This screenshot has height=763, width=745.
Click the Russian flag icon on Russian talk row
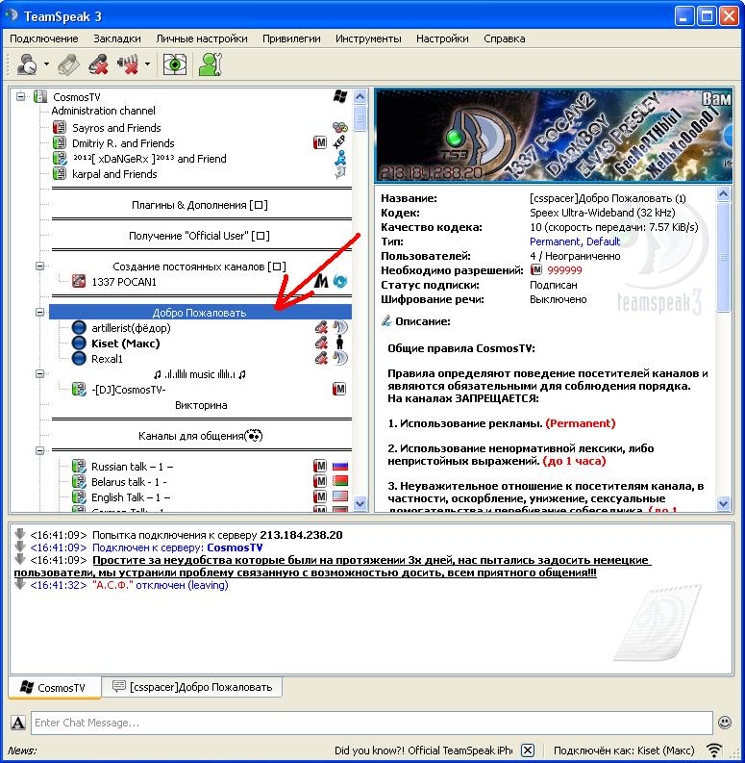tap(340, 466)
